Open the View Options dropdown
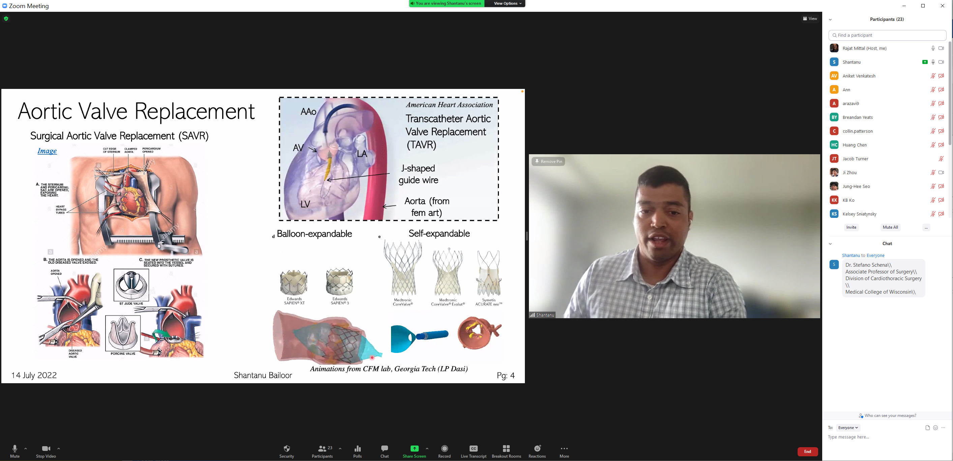Screen dimensions: 953x461 coord(507,3)
